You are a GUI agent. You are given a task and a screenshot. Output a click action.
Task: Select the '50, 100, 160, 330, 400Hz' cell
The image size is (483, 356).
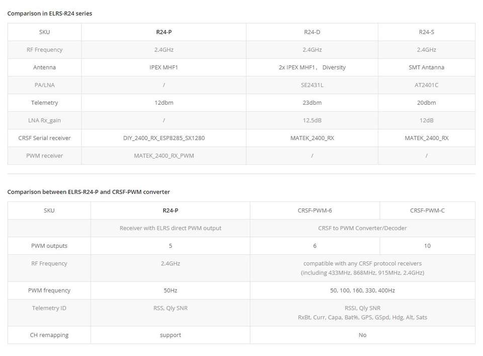362,291
